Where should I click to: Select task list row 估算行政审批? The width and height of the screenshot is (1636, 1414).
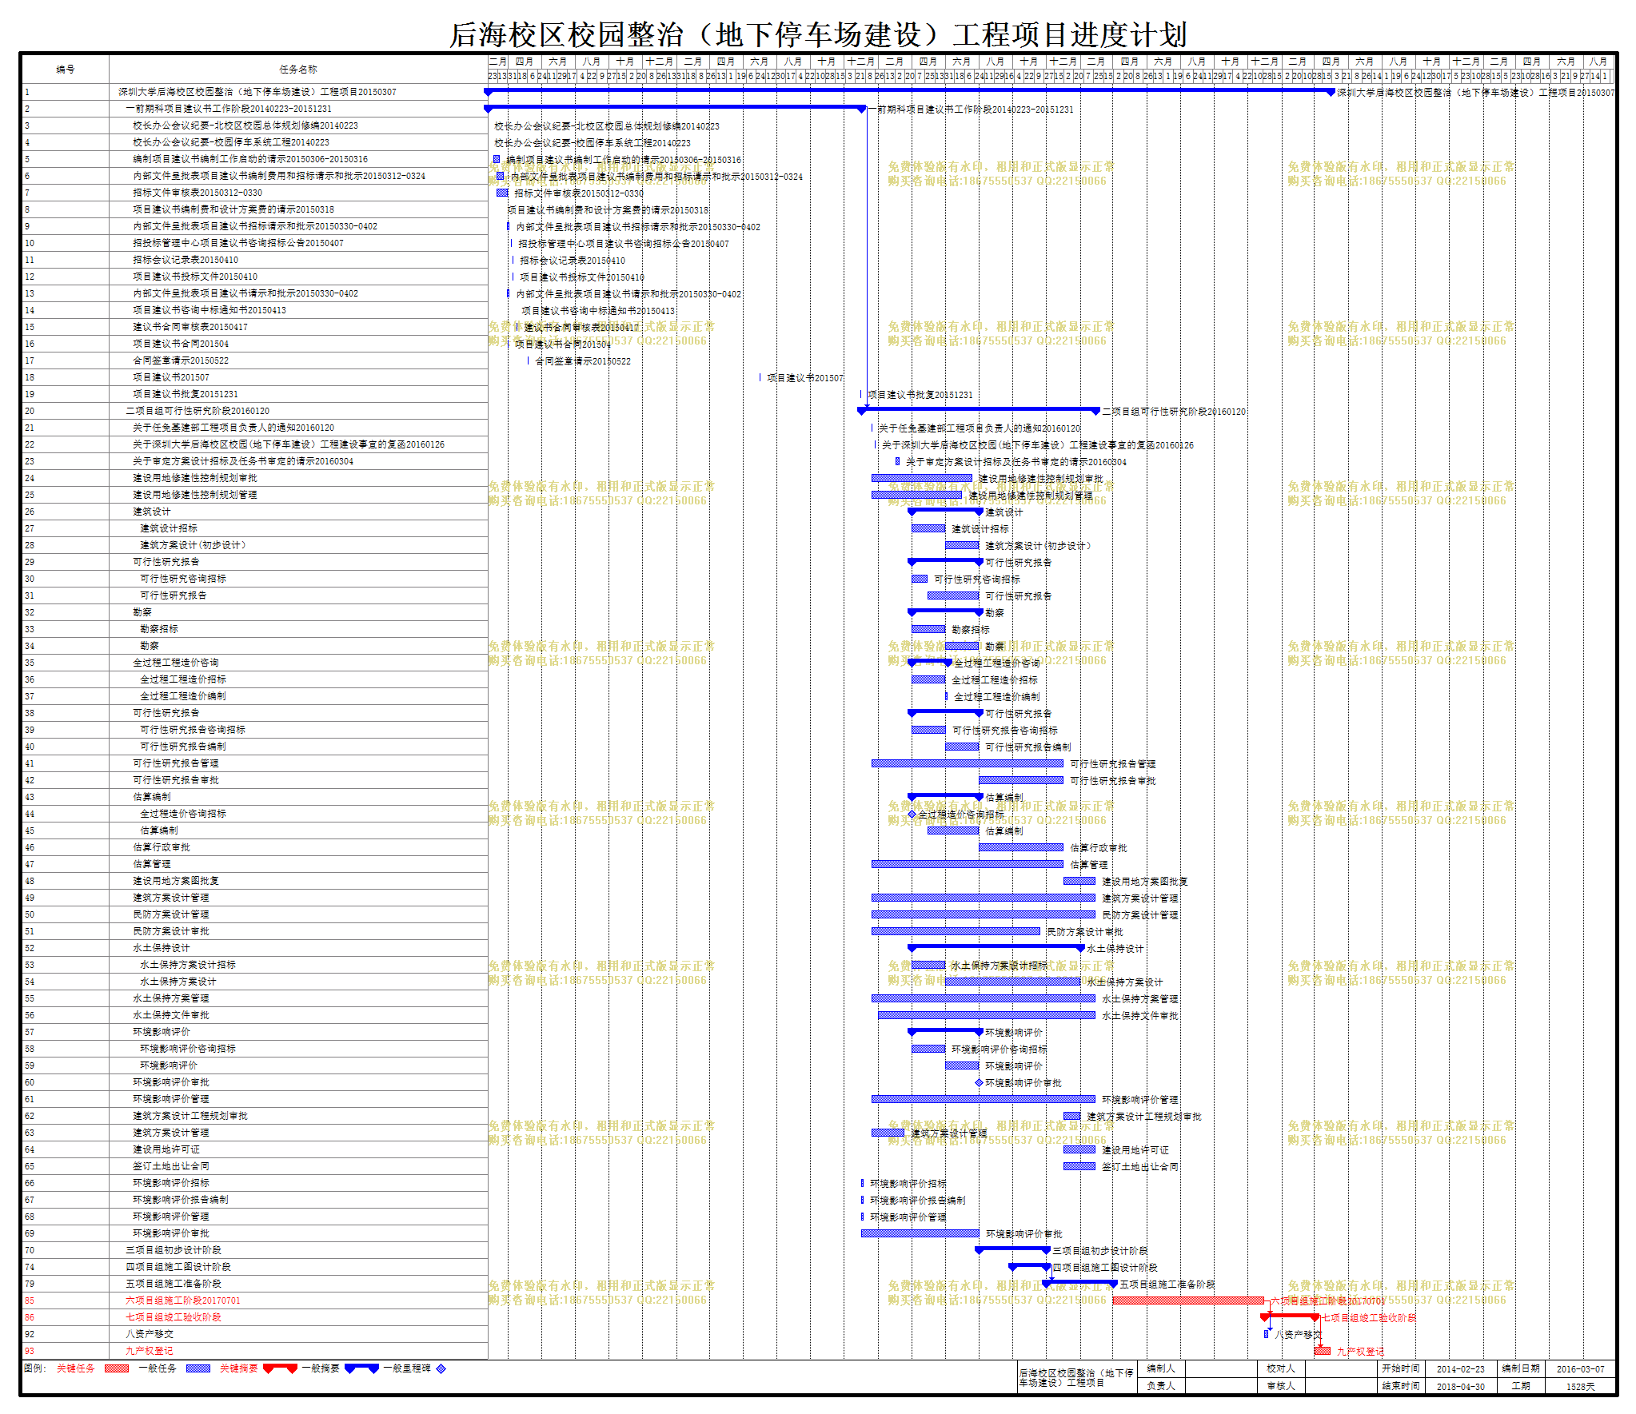pyautogui.click(x=255, y=847)
